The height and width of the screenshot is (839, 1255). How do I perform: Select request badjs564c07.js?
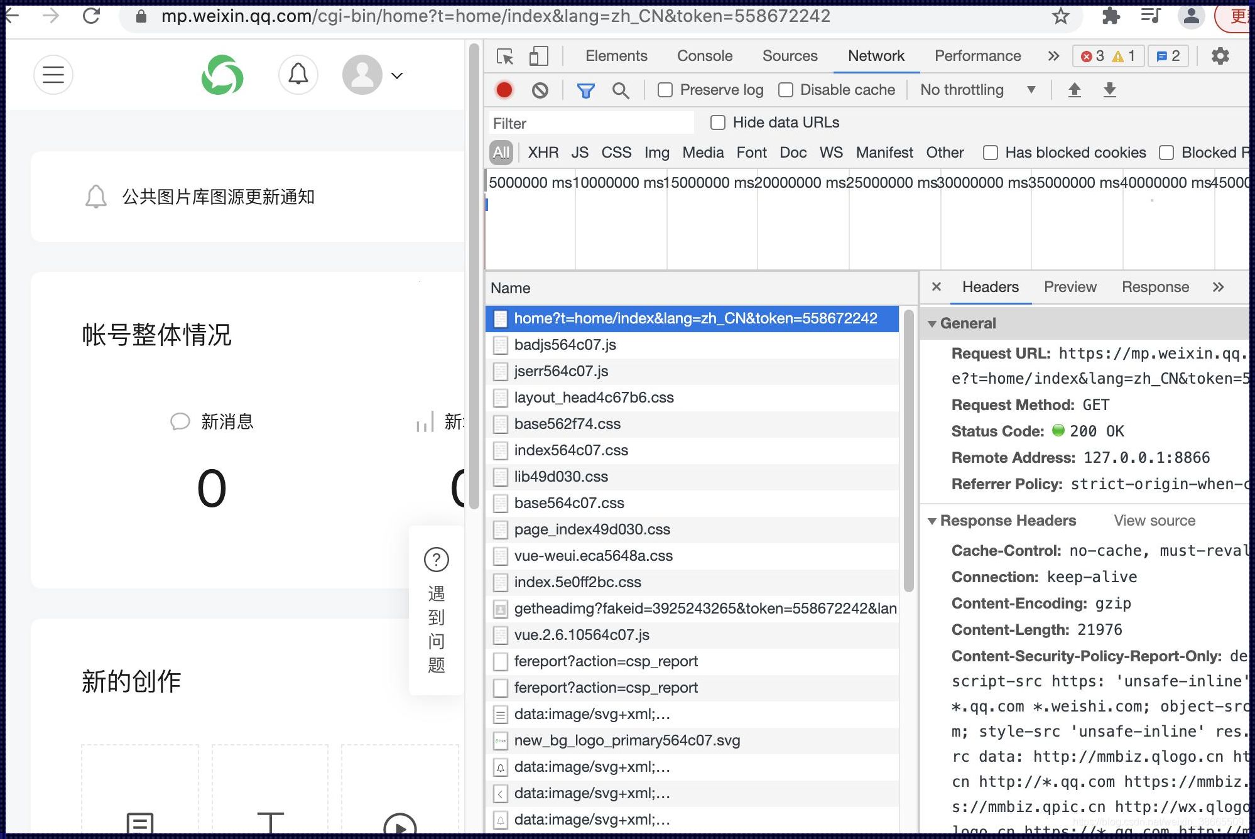tap(692, 345)
